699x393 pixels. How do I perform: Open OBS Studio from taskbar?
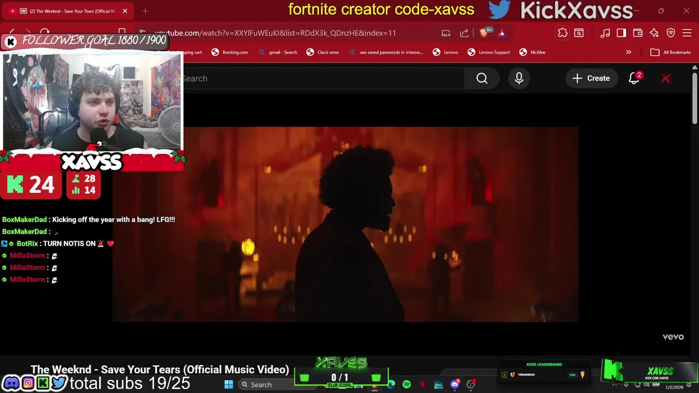point(471,385)
